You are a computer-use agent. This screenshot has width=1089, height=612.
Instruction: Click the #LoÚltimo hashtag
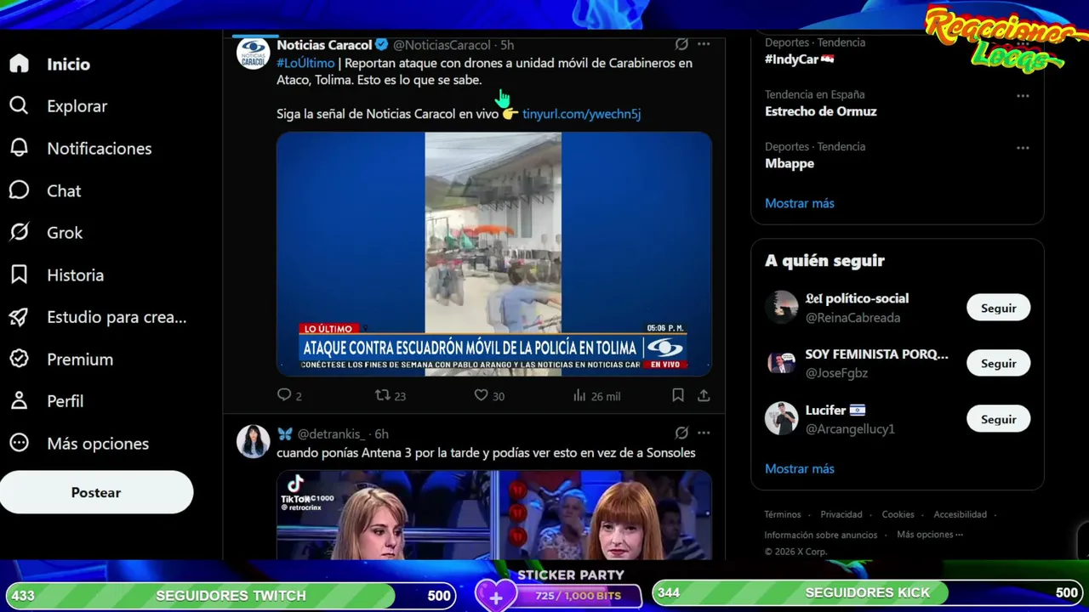305,63
